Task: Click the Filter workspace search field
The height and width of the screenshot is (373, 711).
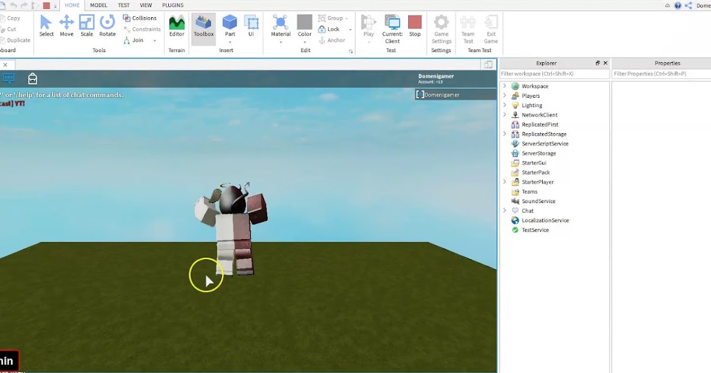Action: tap(555, 74)
